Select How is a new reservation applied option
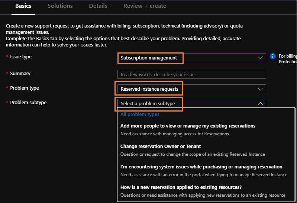The width and height of the screenshot is (297, 203). [181, 187]
